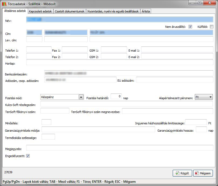218x186 pixels.
Task: Focus the Kulcs-Soft részlegszám field
Action: [x=126, y=104]
